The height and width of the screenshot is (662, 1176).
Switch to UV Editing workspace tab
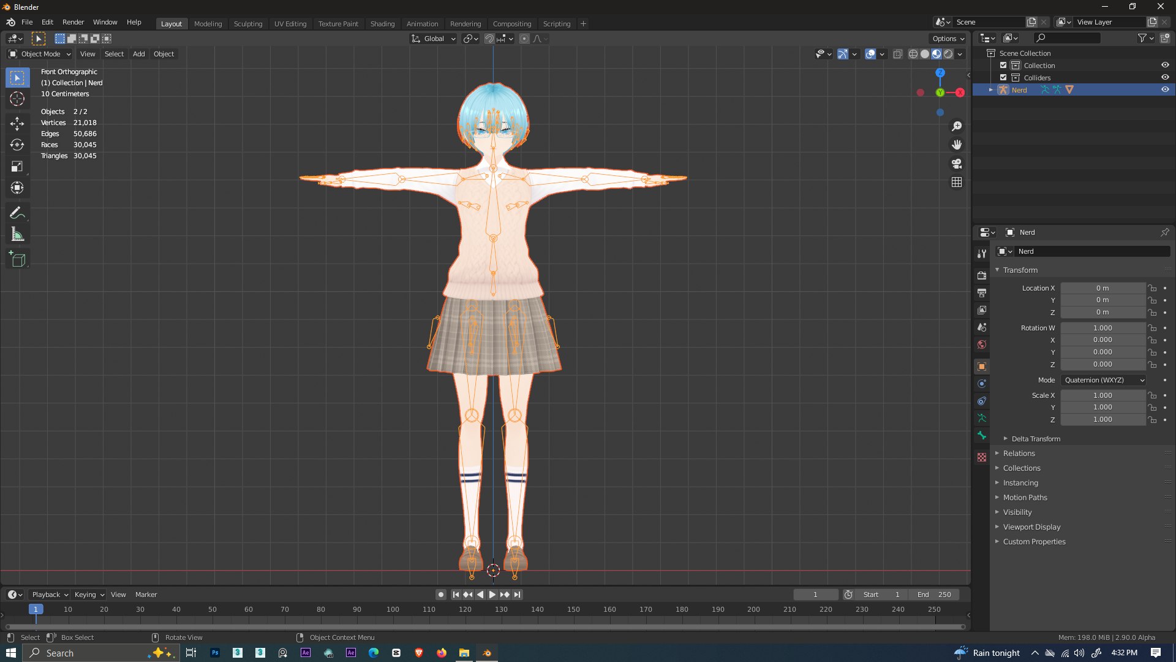[x=290, y=24]
